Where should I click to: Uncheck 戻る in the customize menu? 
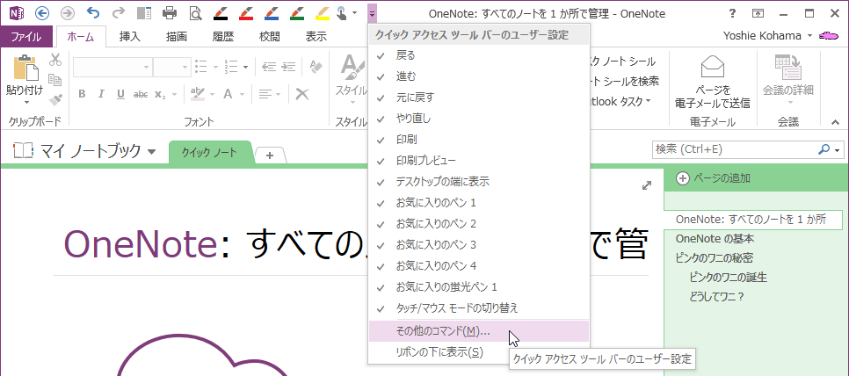(479, 55)
